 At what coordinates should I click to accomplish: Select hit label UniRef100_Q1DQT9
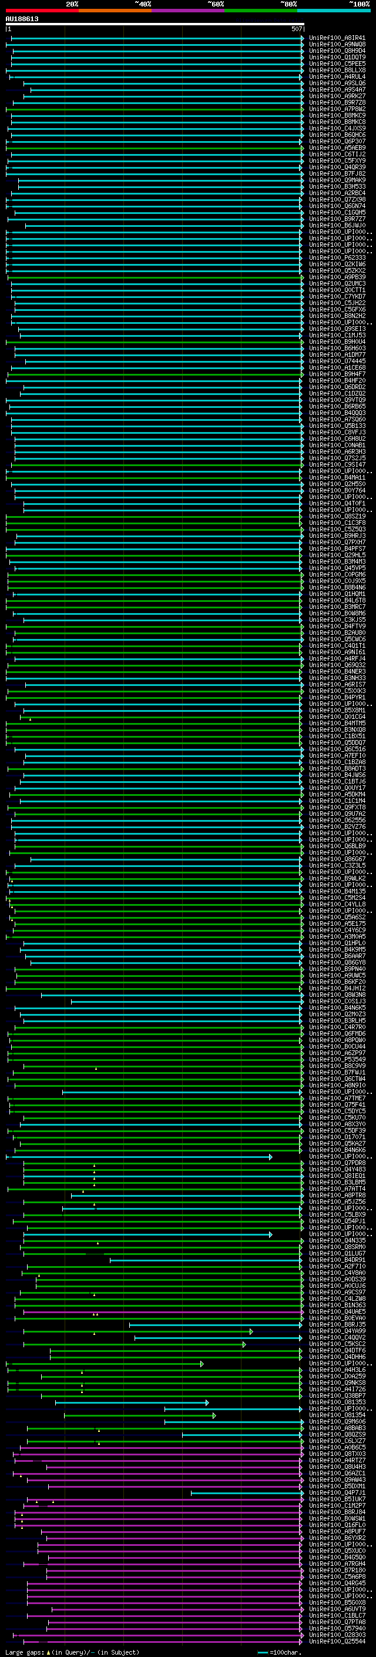[x=337, y=57]
